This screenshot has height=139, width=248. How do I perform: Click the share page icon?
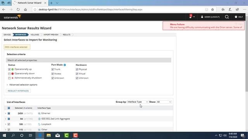[237, 9]
